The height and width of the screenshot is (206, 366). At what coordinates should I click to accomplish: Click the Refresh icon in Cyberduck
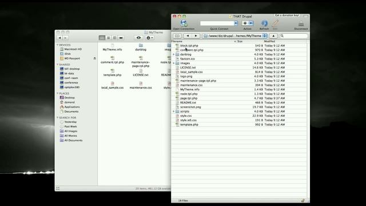point(264,23)
